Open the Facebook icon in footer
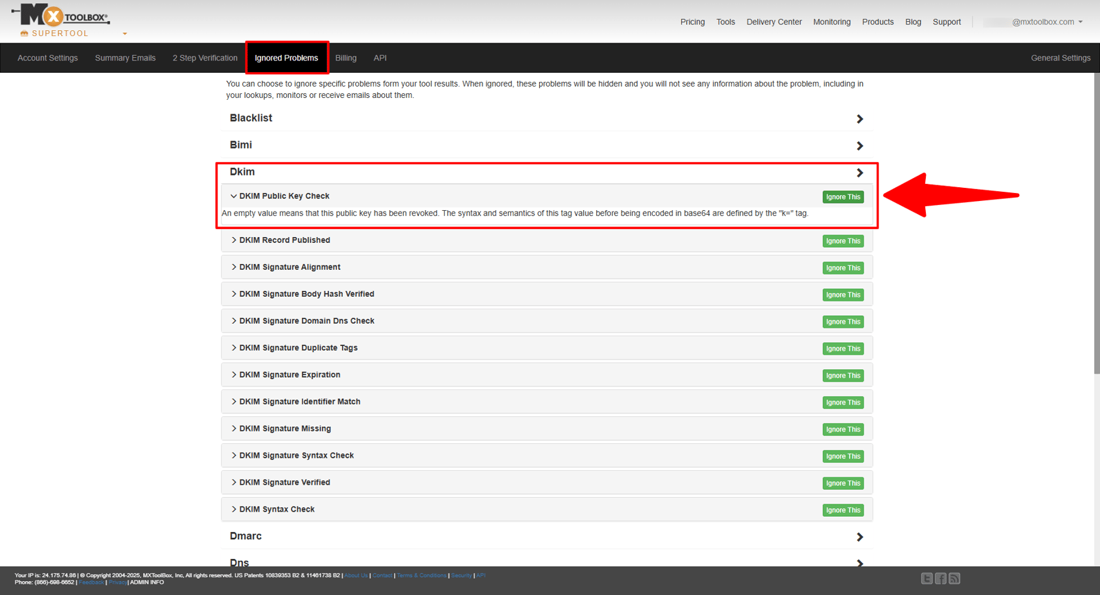This screenshot has height=595, width=1100. (x=940, y=579)
